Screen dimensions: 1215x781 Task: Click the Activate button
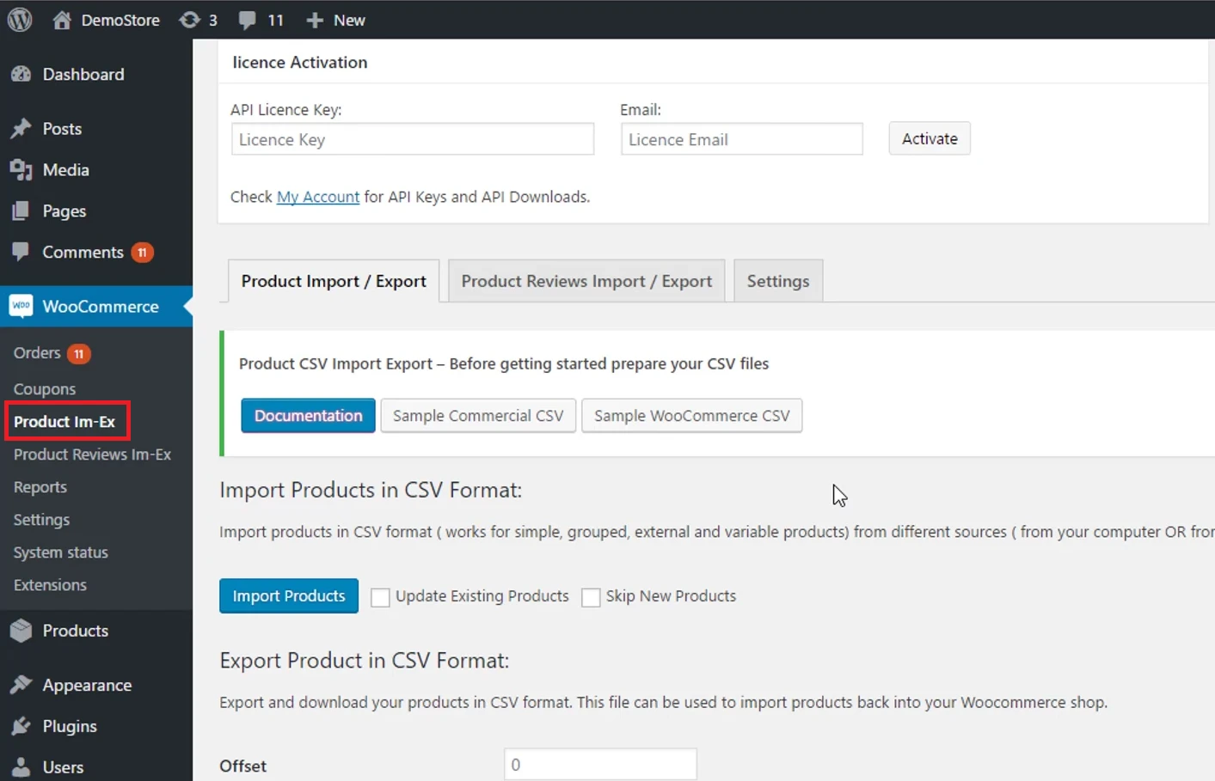pos(929,138)
